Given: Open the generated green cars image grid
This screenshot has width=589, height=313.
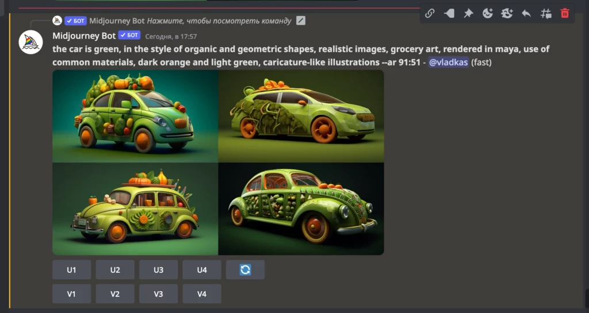Looking at the screenshot, I should [x=218, y=163].
